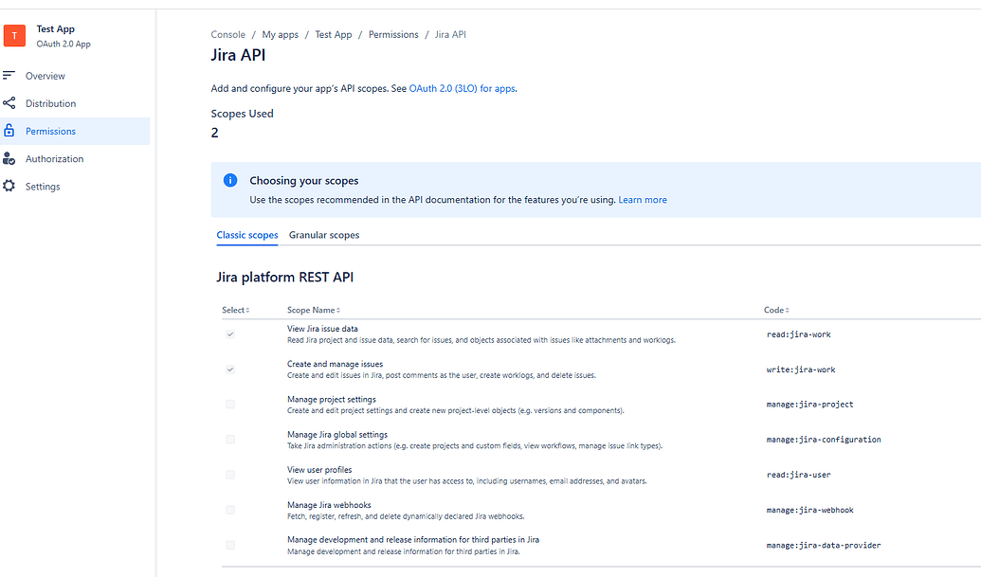
Task: Open the OAuth 2.0 (3LO) for apps link
Action: [x=462, y=88]
